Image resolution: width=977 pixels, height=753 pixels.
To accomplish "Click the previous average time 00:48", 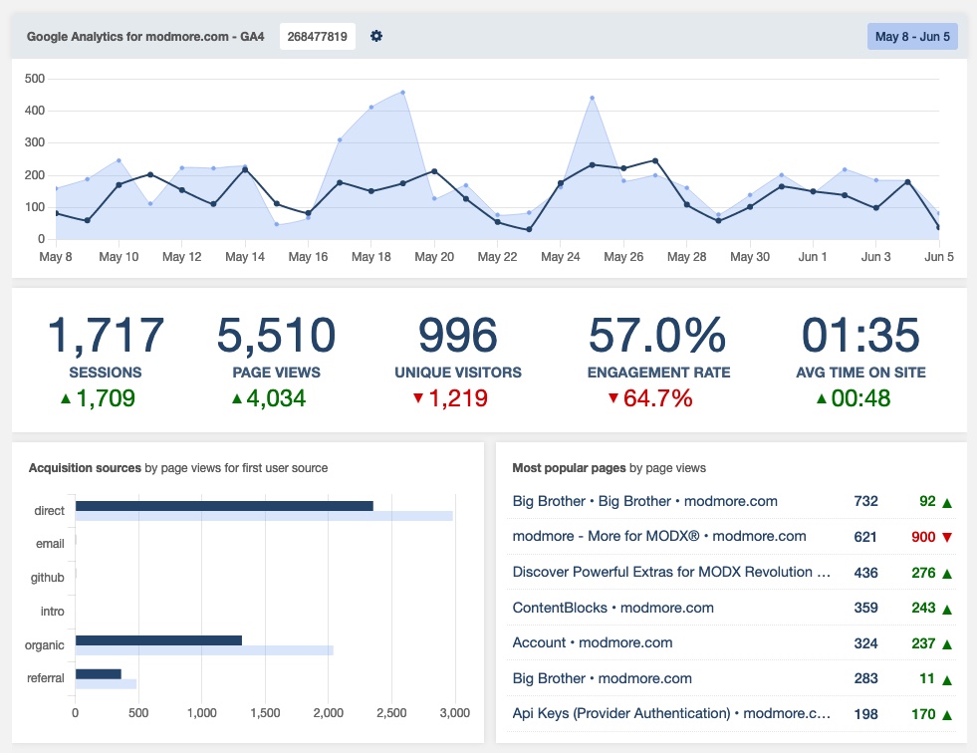I will (860, 398).
